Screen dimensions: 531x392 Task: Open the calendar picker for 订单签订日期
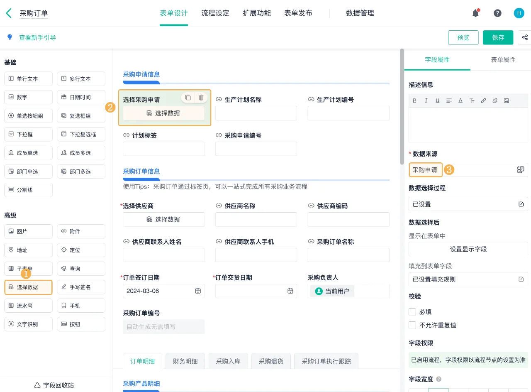199,291
